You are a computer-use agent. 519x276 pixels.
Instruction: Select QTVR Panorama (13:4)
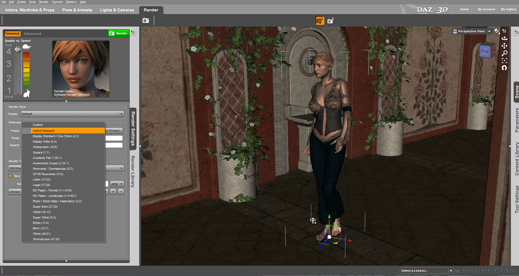(x=63, y=174)
